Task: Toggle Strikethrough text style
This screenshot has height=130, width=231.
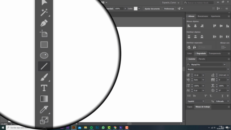Action: point(228,96)
